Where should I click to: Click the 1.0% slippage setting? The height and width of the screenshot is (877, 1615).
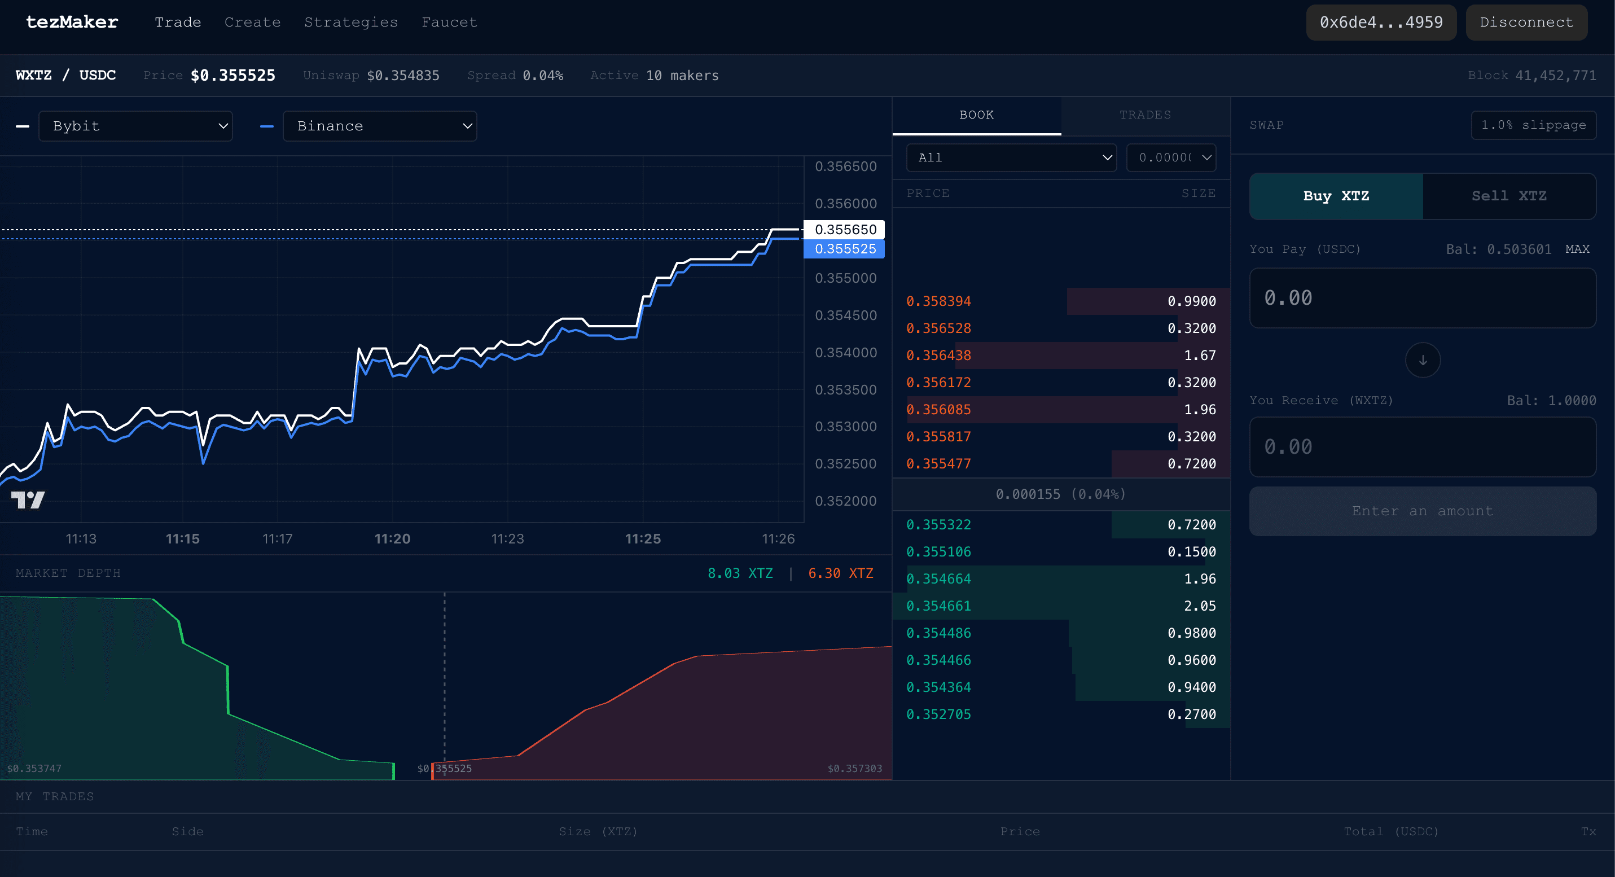[1534, 125]
